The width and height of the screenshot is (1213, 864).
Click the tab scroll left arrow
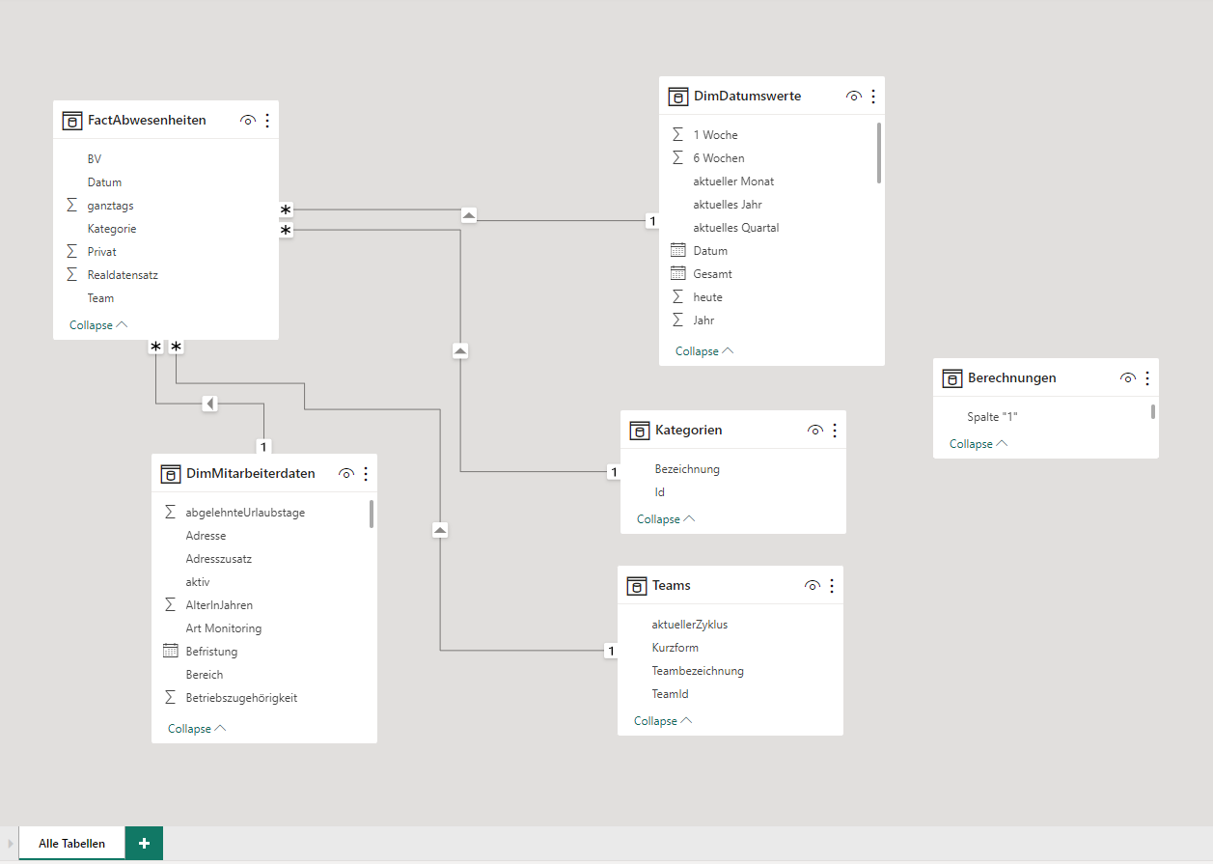coord(10,843)
